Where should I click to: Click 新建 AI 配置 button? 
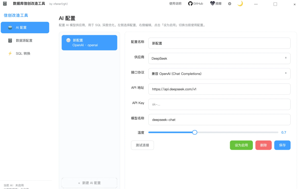pos(89,183)
